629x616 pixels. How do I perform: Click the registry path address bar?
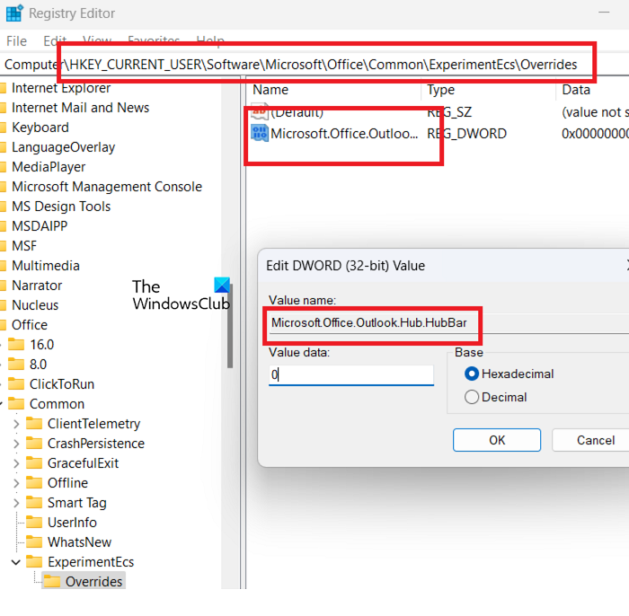pos(314,64)
